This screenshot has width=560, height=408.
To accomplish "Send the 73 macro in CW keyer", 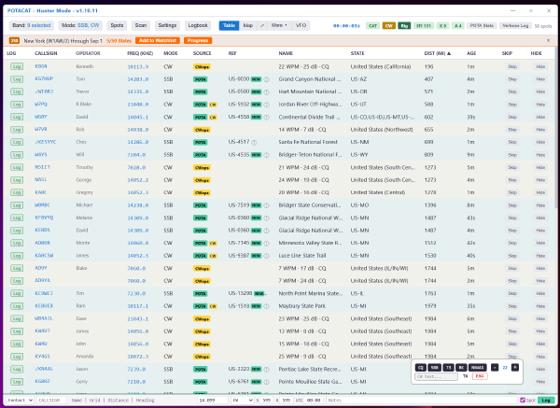I will pyautogui.click(x=448, y=367).
